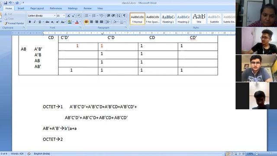Shrink font size

[x=73, y=16]
